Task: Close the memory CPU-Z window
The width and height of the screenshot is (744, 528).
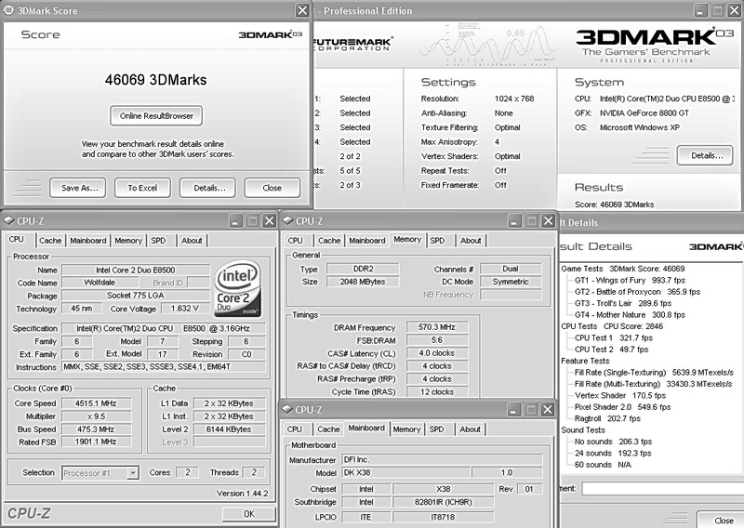Action: (x=548, y=220)
